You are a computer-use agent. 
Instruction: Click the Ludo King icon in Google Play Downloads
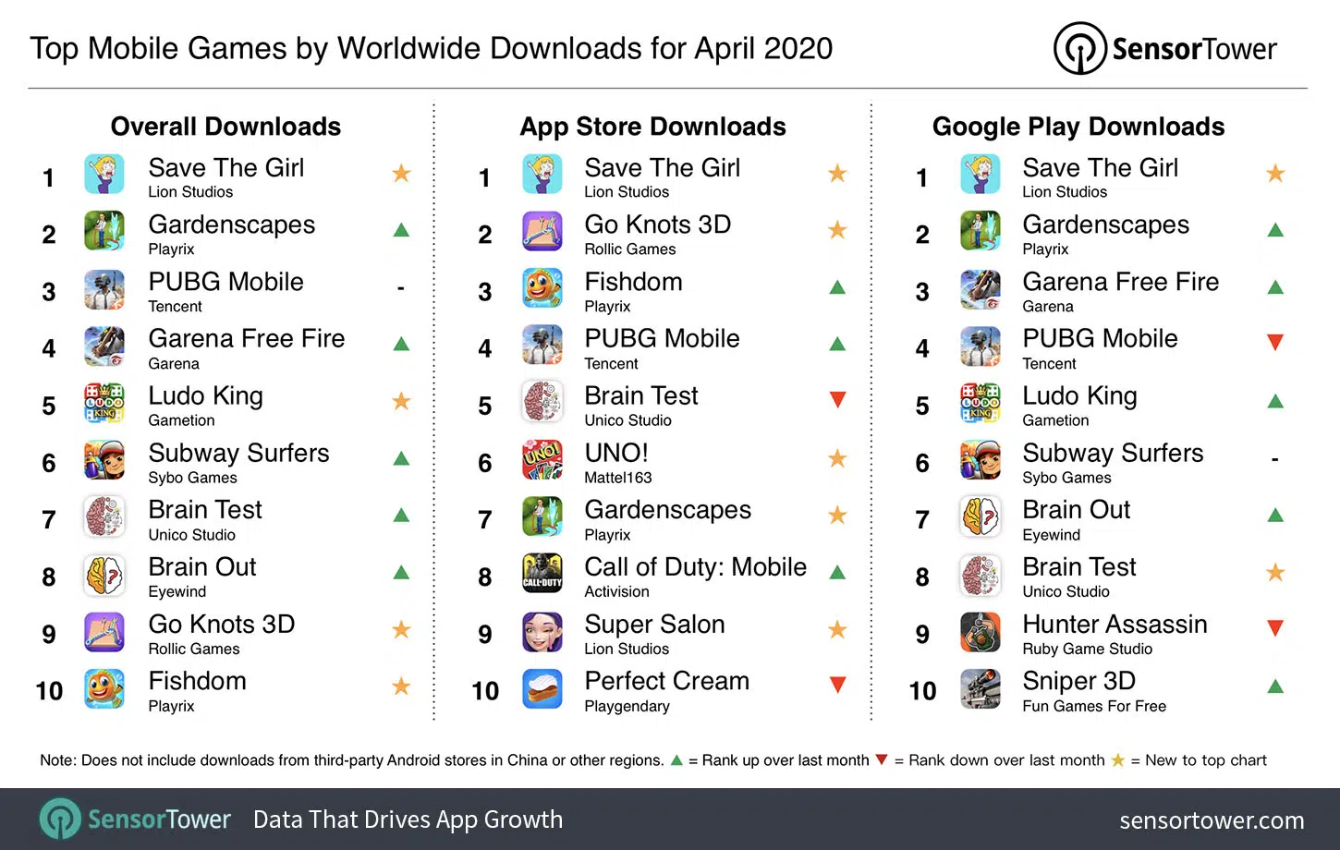(981, 403)
